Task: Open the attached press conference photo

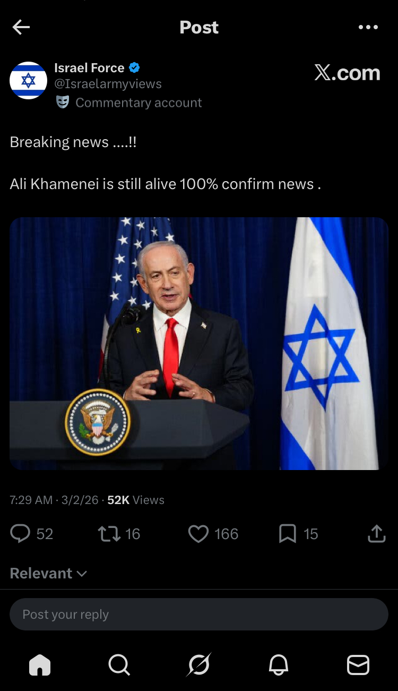Action: click(x=199, y=344)
